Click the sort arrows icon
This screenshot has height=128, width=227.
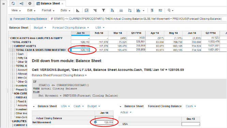(x=112, y=10)
